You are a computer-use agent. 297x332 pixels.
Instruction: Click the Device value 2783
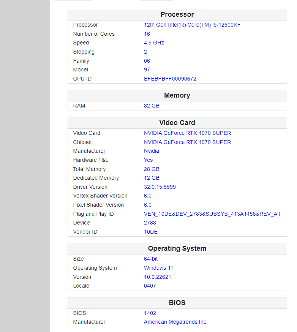coord(150,223)
